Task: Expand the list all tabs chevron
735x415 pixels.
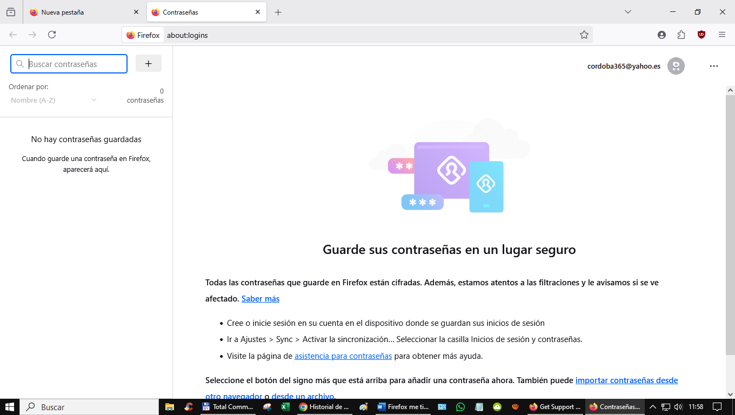Action: 628,12
